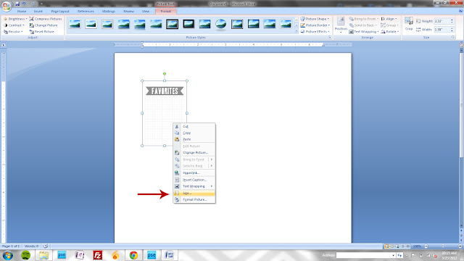The height and width of the screenshot is (261, 464).
Task: Expand the Text Wrapping ribbon dropdown
Action: pos(364,32)
